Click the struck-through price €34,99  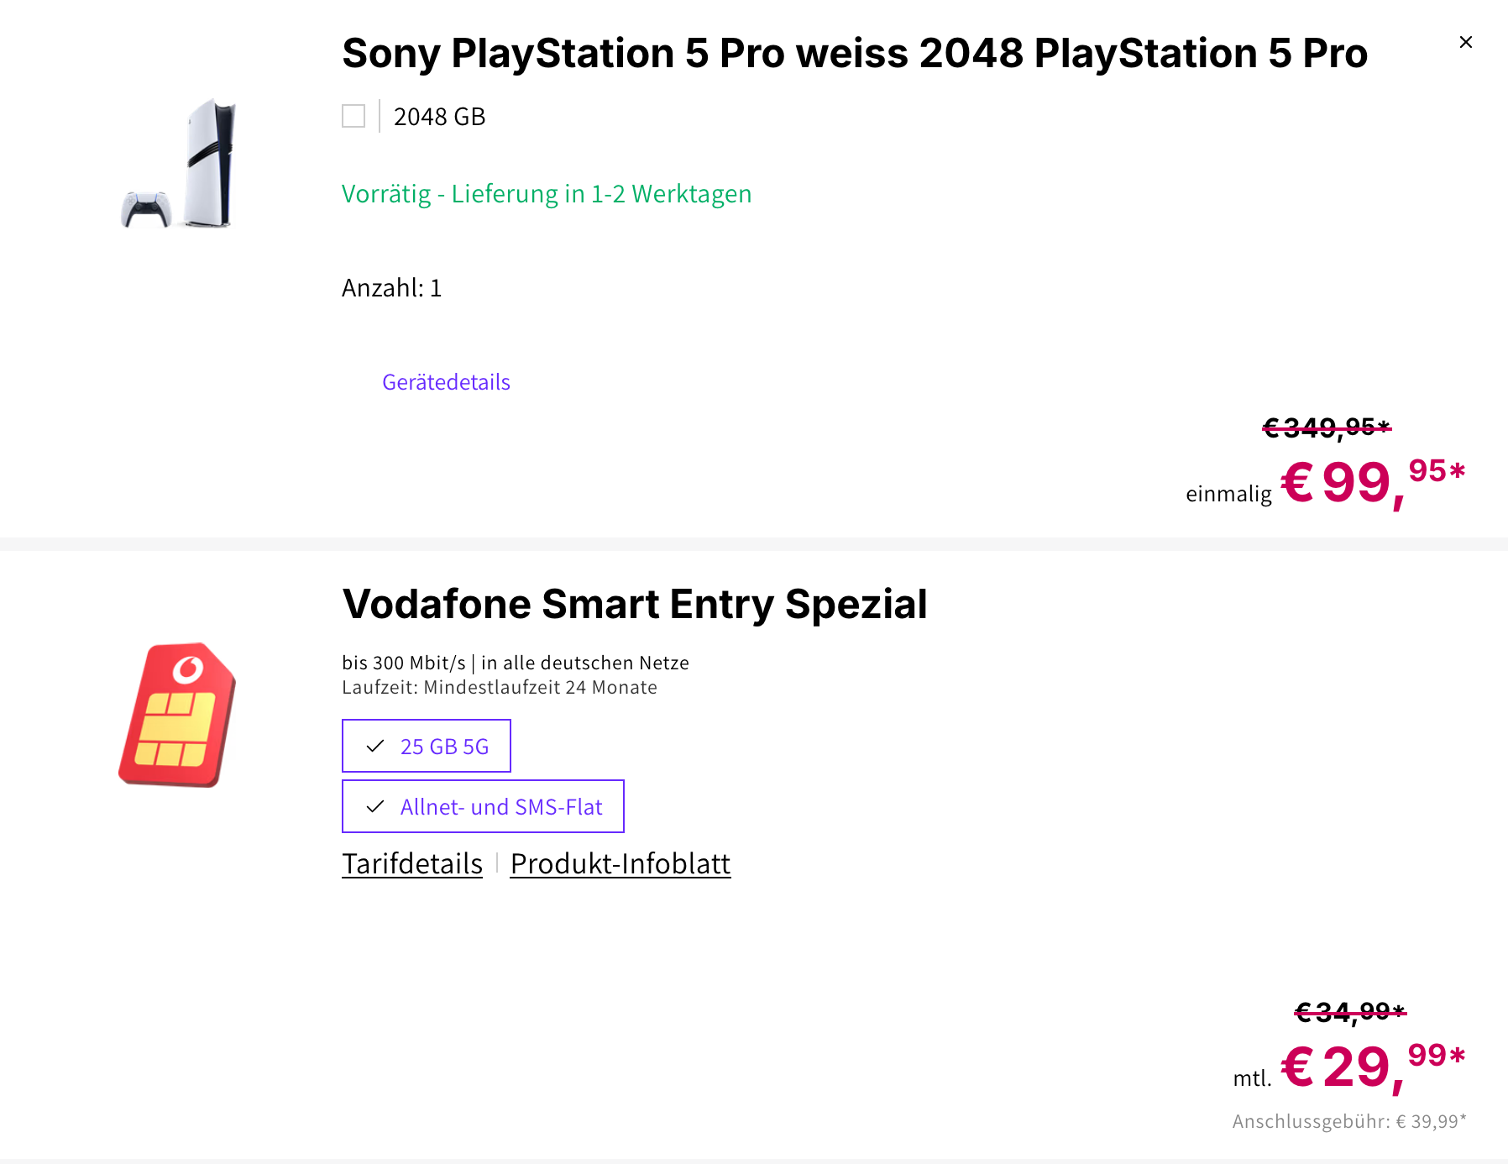1350,1012
